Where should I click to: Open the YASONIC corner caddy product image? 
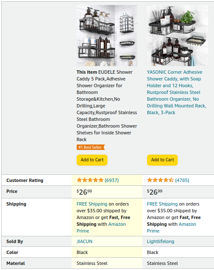[x=177, y=36]
